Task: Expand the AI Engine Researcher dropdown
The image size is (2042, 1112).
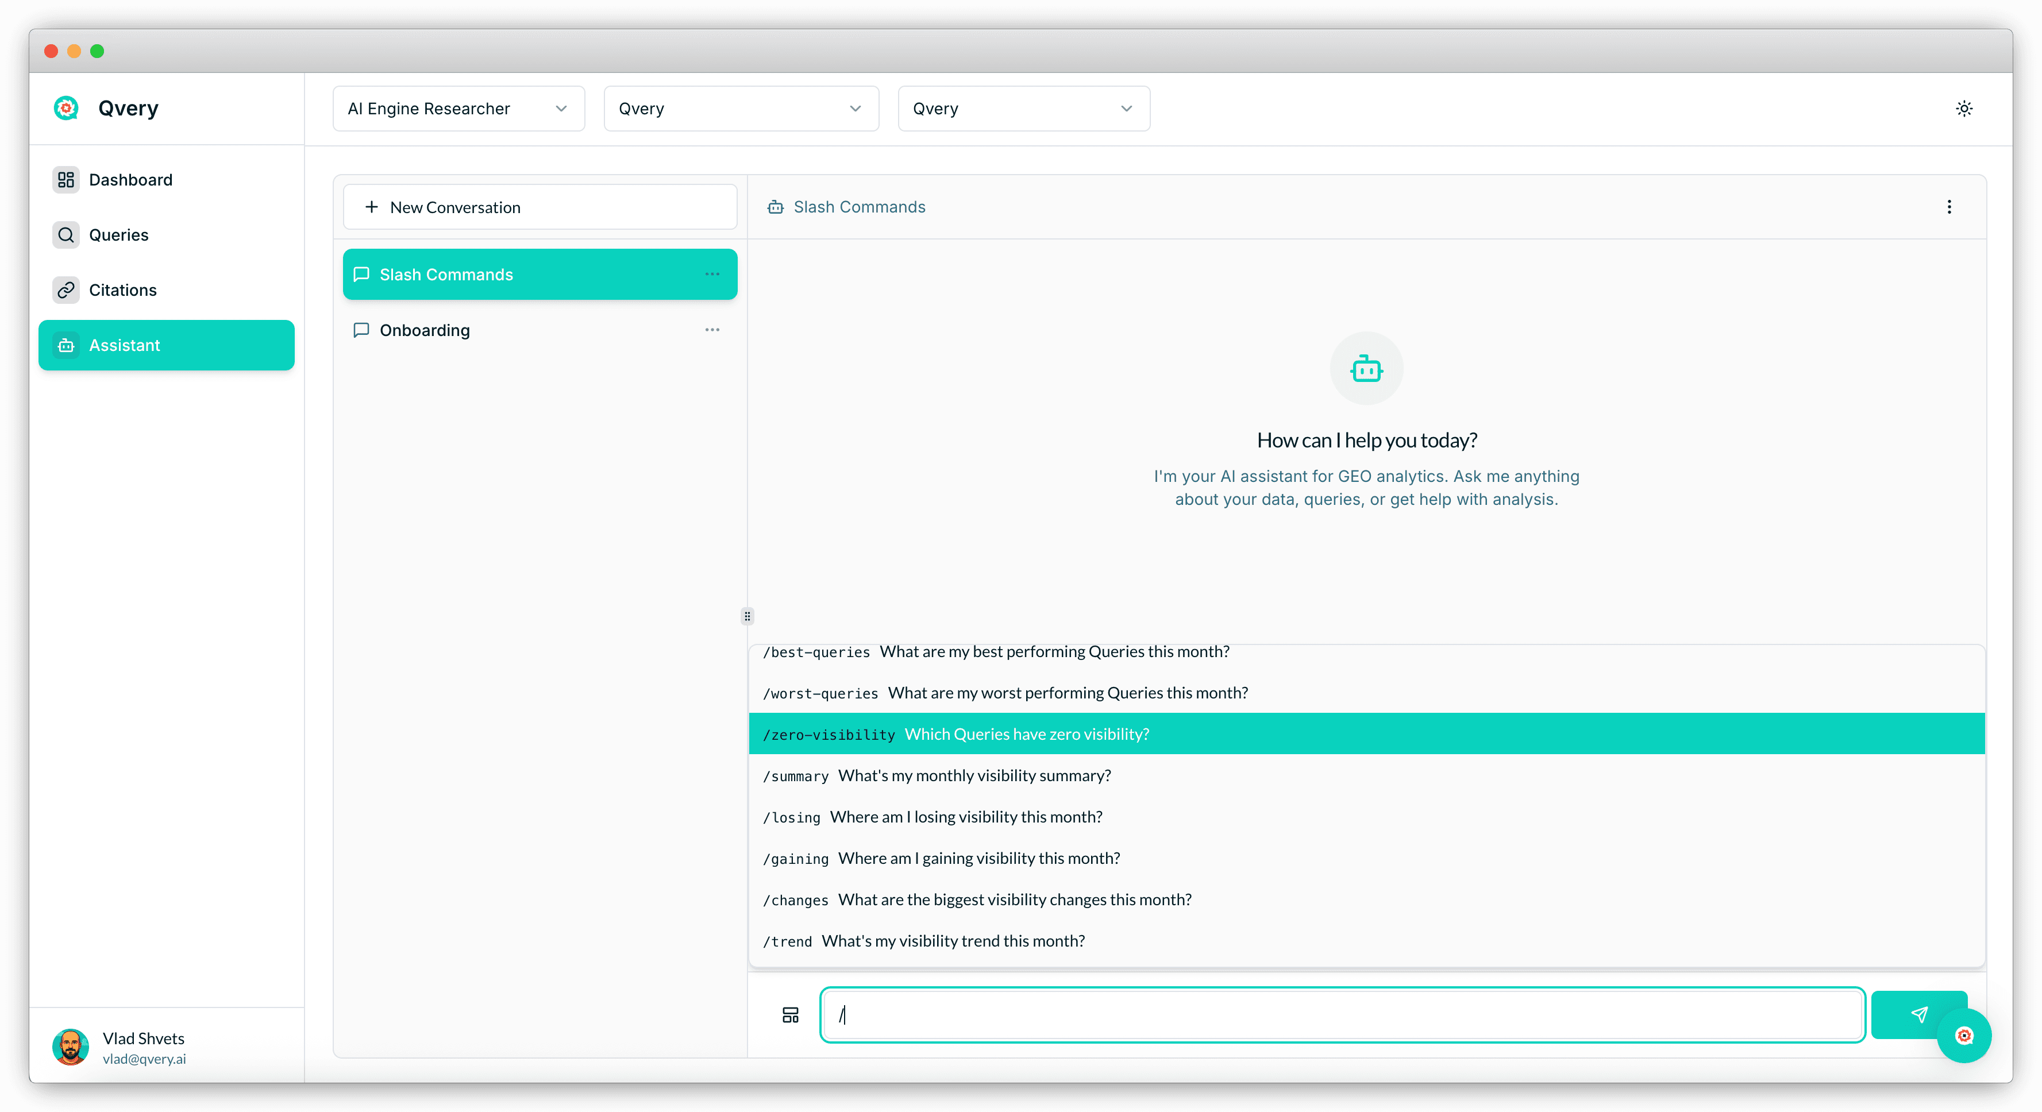Action: pyautogui.click(x=458, y=109)
